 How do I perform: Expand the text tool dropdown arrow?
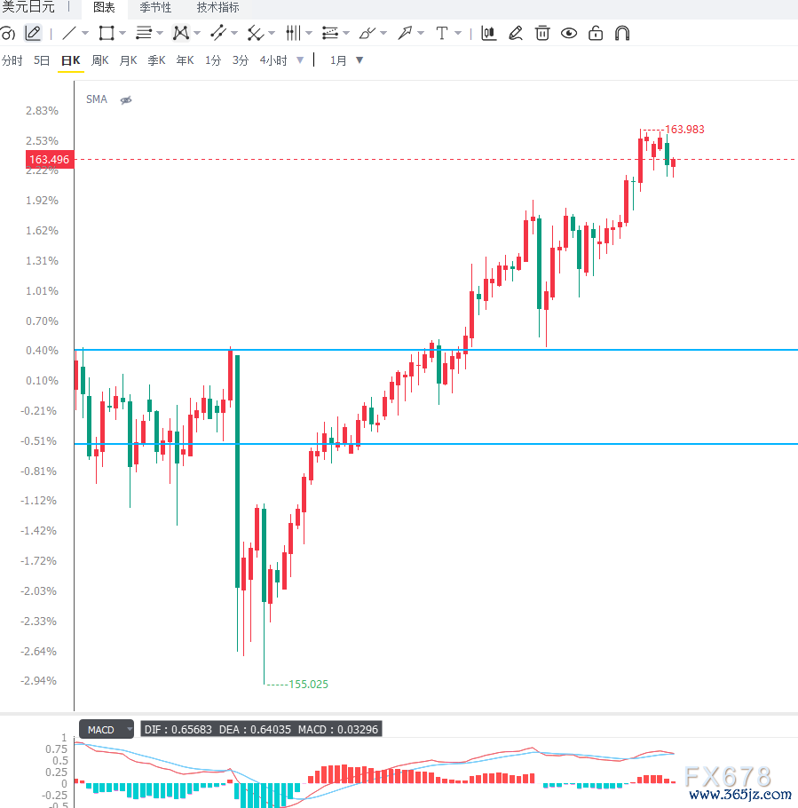[x=458, y=34]
